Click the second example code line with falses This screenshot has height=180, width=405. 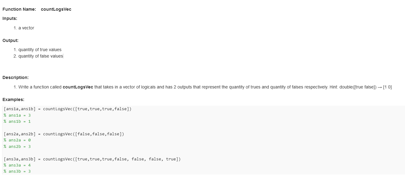click(x=64, y=134)
